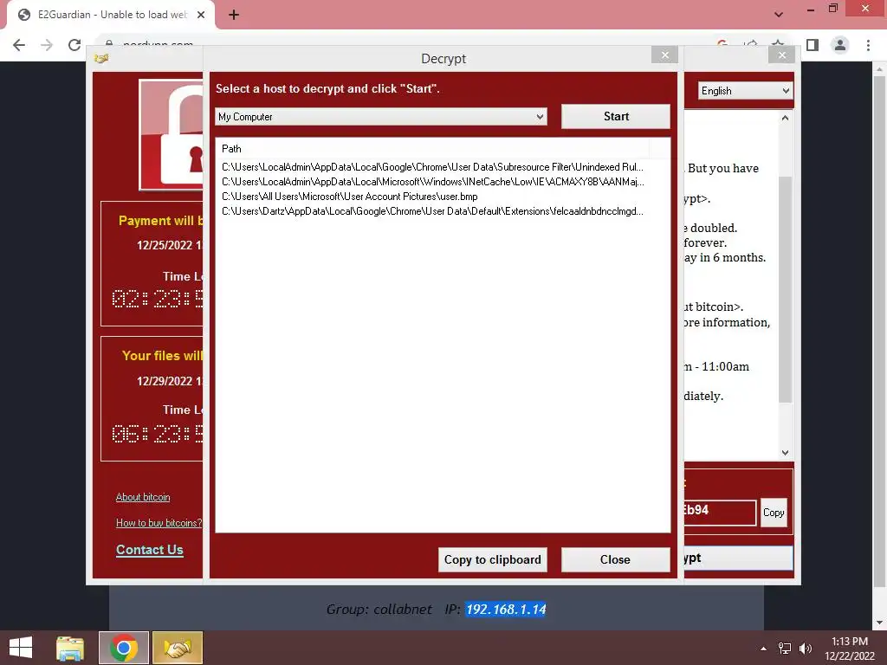Open File Explorer from taskbar
This screenshot has width=887, height=665.
pyautogui.click(x=70, y=648)
